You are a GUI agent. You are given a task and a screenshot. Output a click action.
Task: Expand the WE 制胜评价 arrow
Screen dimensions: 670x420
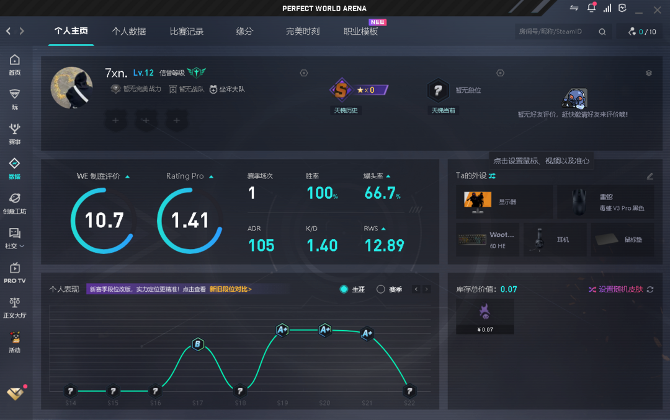coord(128,177)
